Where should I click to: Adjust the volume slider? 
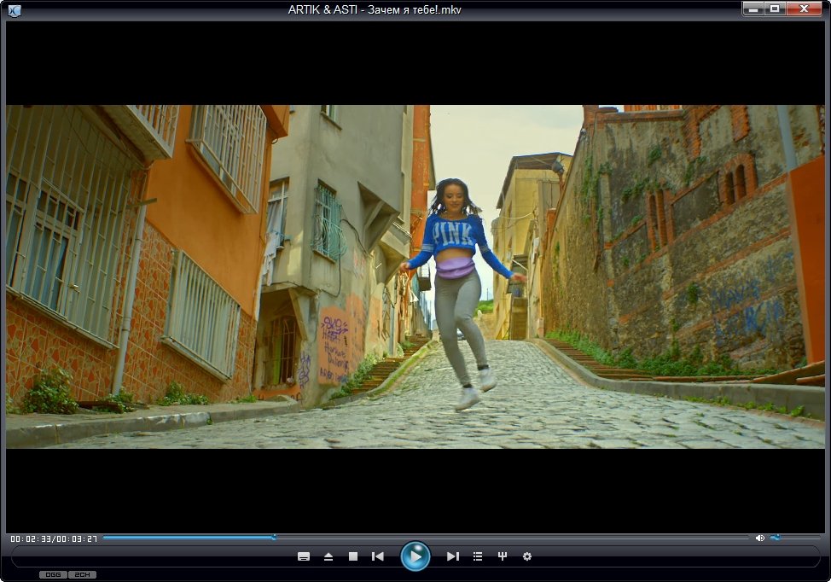point(795,538)
